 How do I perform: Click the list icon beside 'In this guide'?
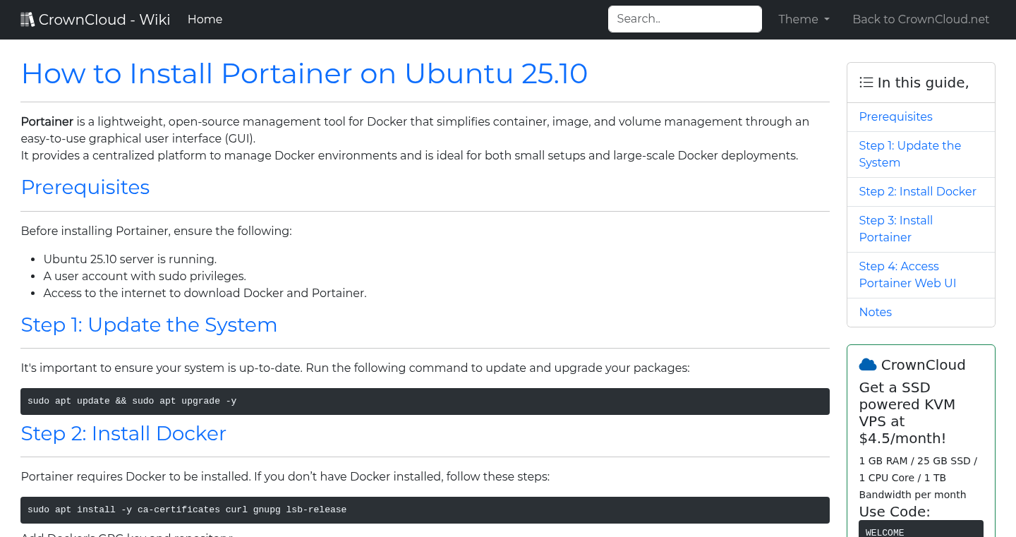[x=866, y=82]
